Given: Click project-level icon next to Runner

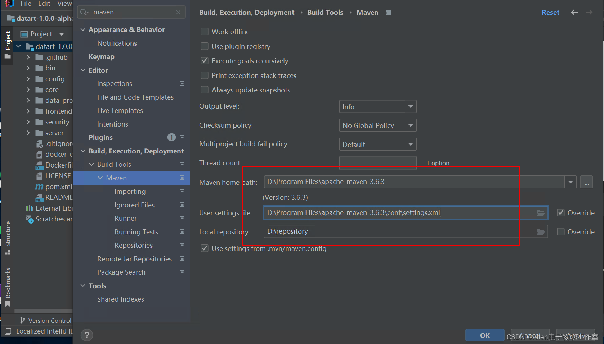Looking at the screenshot, I should click(x=182, y=218).
